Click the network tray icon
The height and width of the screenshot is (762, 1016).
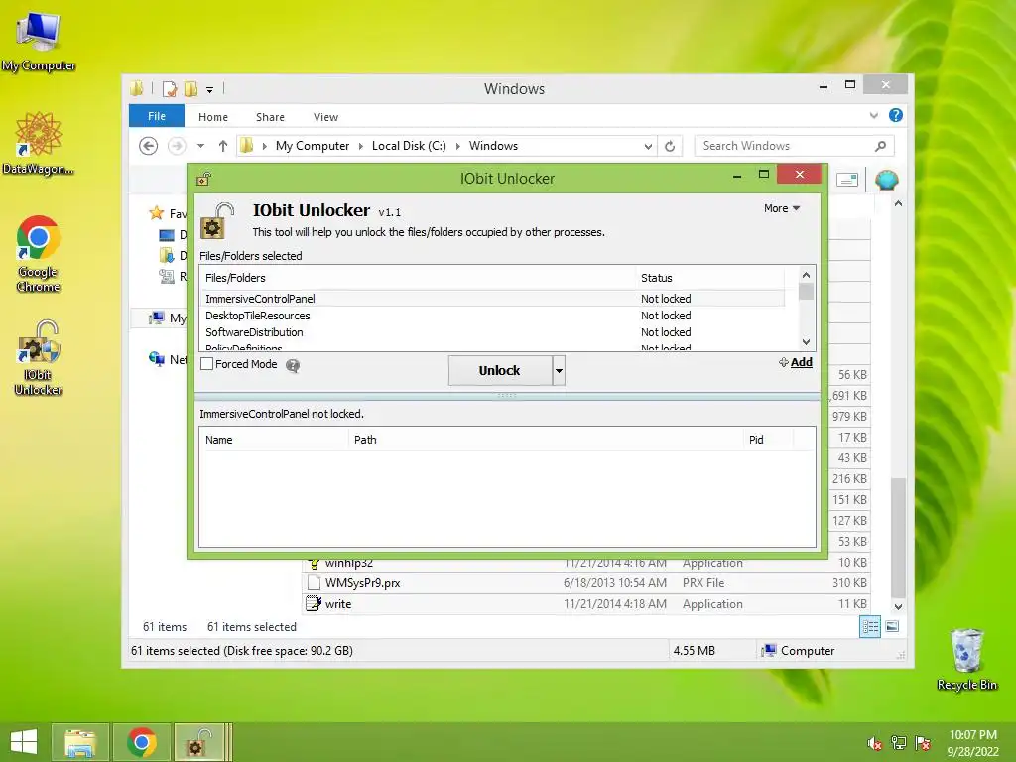pos(899,743)
